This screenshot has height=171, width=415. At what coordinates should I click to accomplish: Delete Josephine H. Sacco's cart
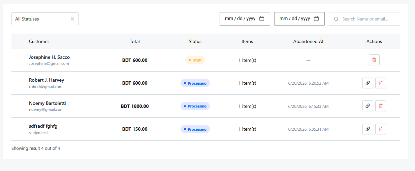pyautogui.click(x=374, y=60)
